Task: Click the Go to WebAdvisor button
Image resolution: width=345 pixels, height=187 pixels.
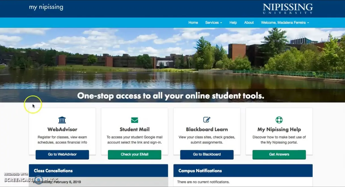Action: pos(62,154)
